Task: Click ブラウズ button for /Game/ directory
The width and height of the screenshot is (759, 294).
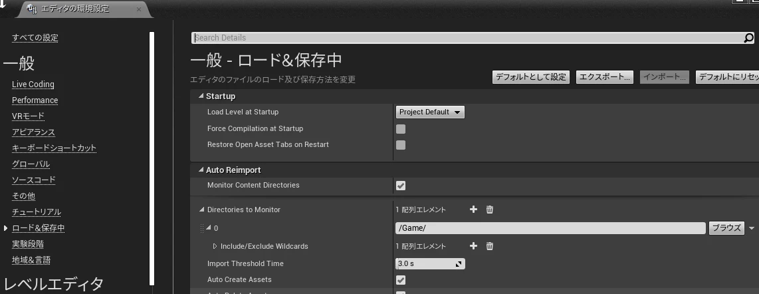Action: [726, 228]
